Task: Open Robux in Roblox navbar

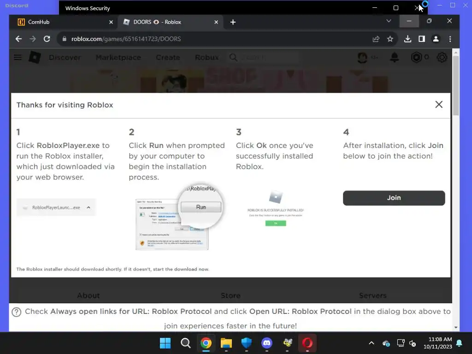Action: (207, 57)
